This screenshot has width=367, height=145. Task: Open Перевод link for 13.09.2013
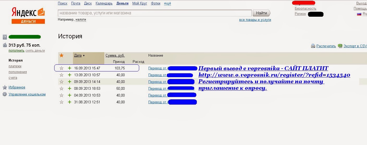pos(158,75)
